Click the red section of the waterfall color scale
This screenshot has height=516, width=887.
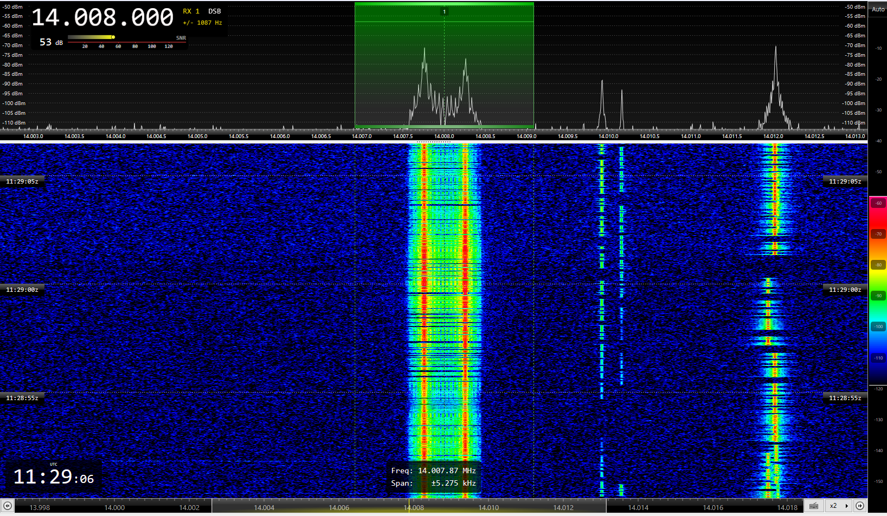click(878, 217)
